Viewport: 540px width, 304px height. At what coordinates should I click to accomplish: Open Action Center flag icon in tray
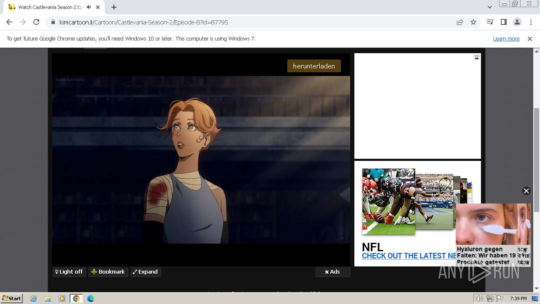tap(500, 299)
